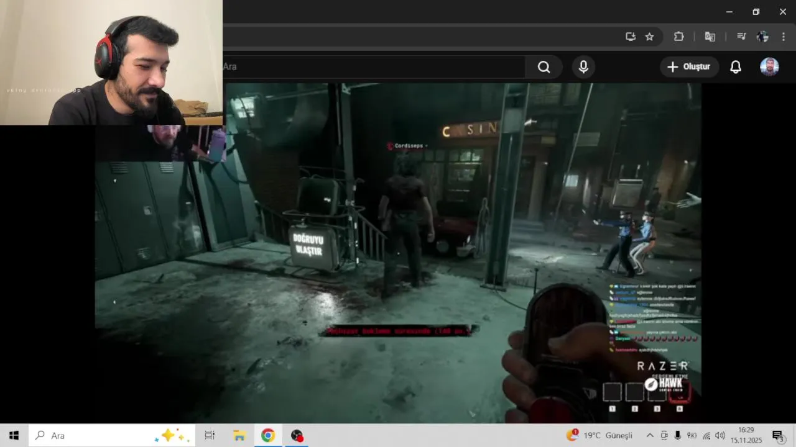Open the weather widget showing 19°C Güneşli
This screenshot has width=796, height=447.
point(599,436)
